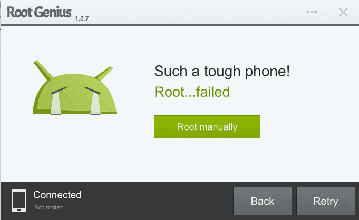Click the Not rooted status label

point(49,207)
